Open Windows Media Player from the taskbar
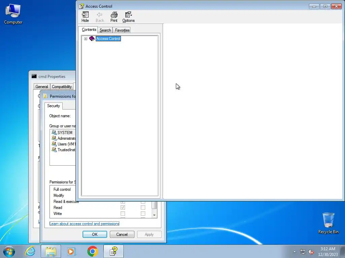Image resolution: width=345 pixels, height=258 pixels. tap(71, 251)
